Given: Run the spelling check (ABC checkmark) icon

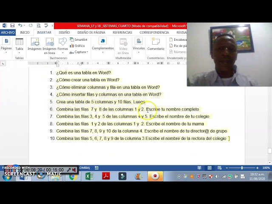Looking at the screenshot, I should (46, 25).
